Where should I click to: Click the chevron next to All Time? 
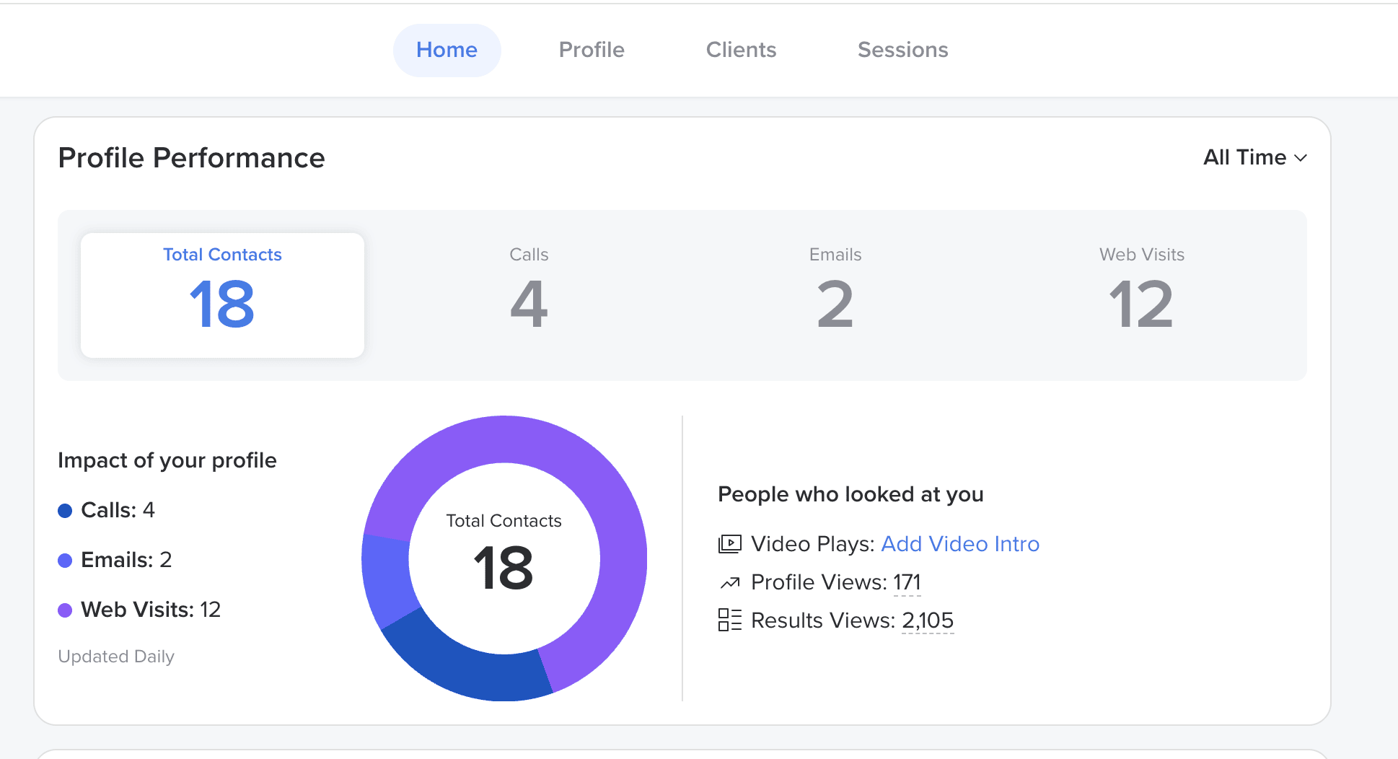click(1301, 158)
